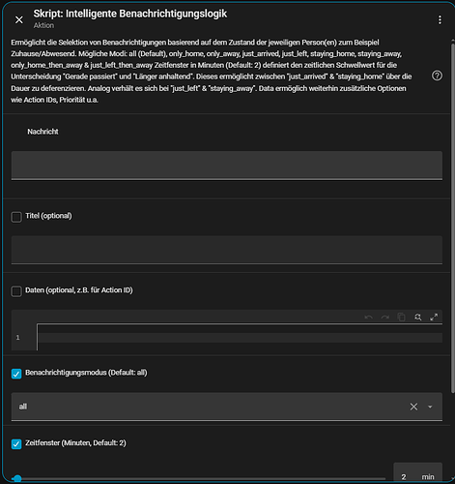
Task: Close the Skript action dialog
Action: 19,20
